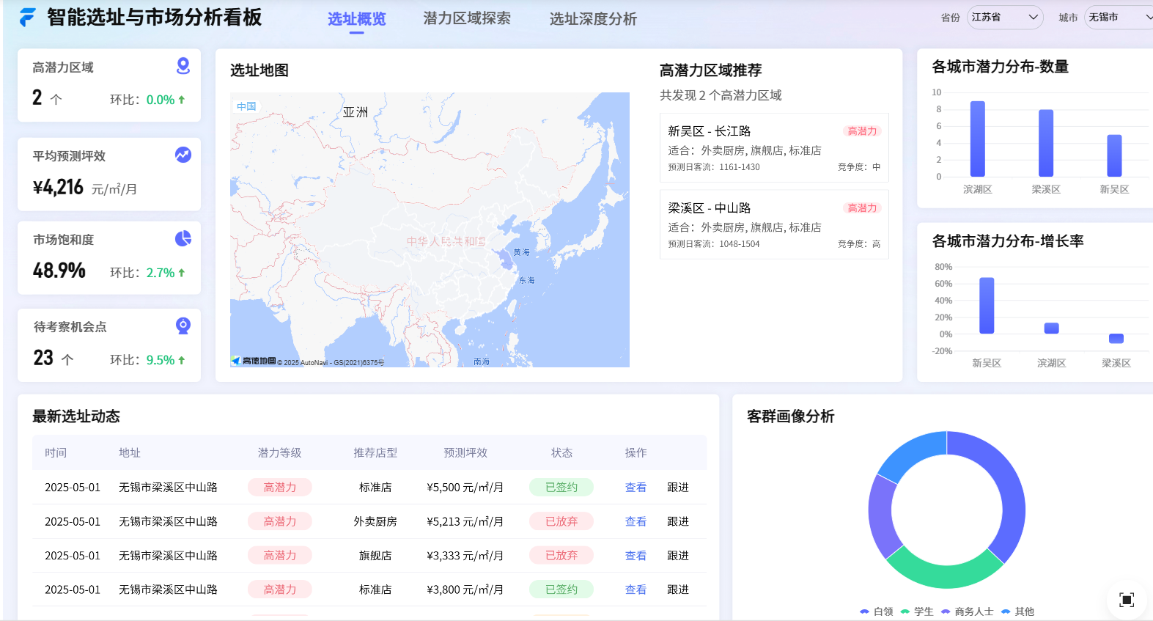
Task: Click 查看 in the ¥3,800 row
Action: tap(636, 589)
